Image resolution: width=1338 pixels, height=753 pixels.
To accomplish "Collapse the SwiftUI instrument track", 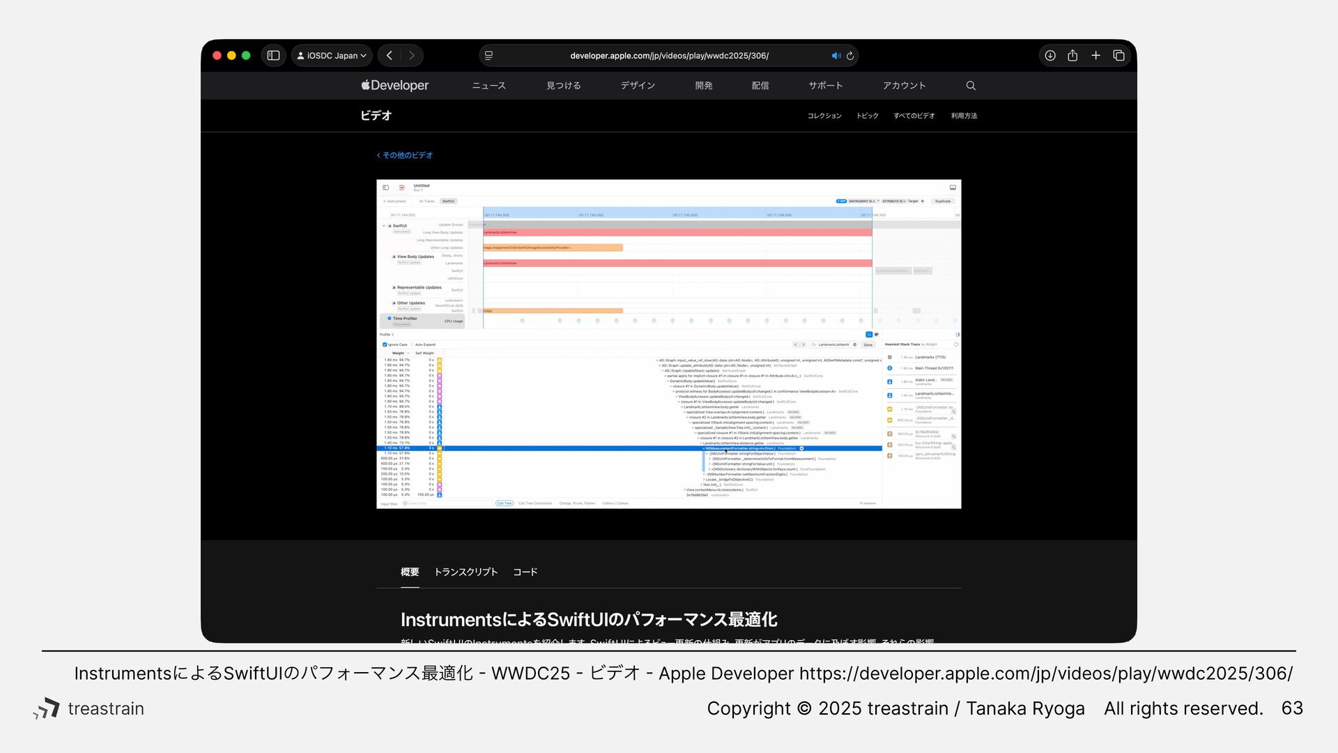I will [x=383, y=226].
